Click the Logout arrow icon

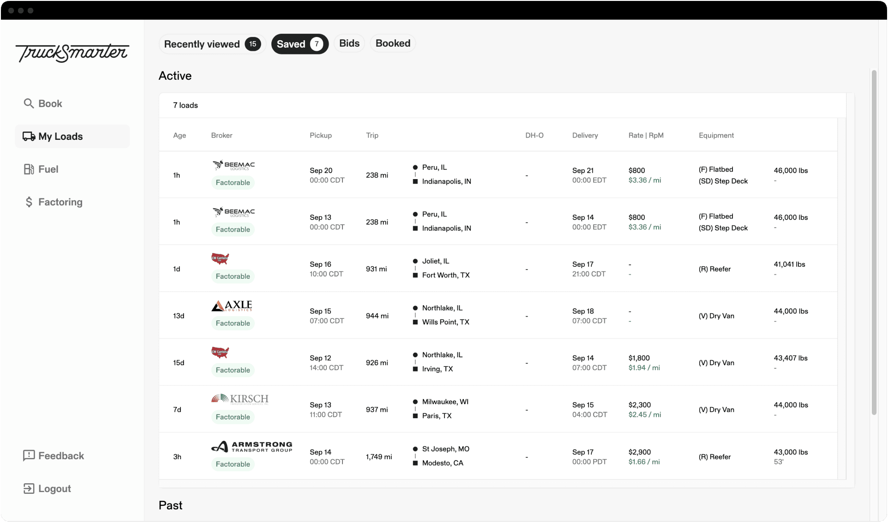pyautogui.click(x=29, y=488)
